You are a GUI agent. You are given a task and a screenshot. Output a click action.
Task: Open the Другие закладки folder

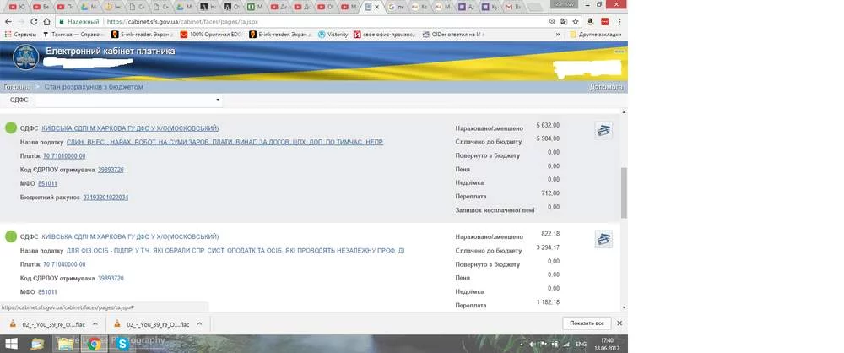click(595, 34)
